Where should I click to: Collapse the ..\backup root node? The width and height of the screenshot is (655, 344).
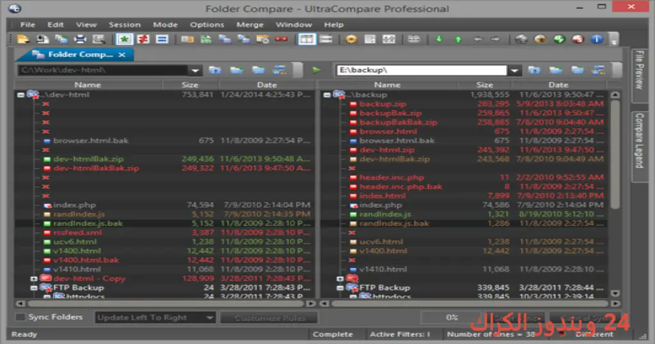coord(327,95)
